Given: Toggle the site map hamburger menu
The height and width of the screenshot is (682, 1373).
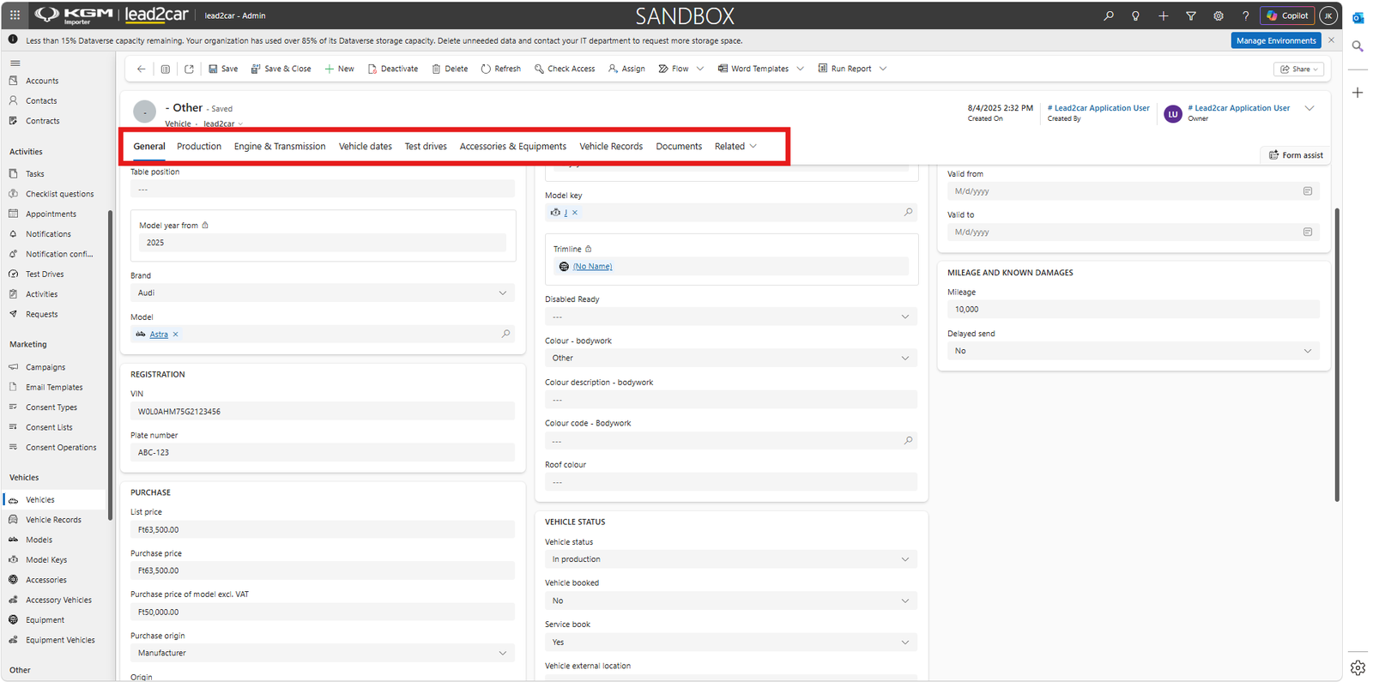Looking at the screenshot, I should (15, 63).
